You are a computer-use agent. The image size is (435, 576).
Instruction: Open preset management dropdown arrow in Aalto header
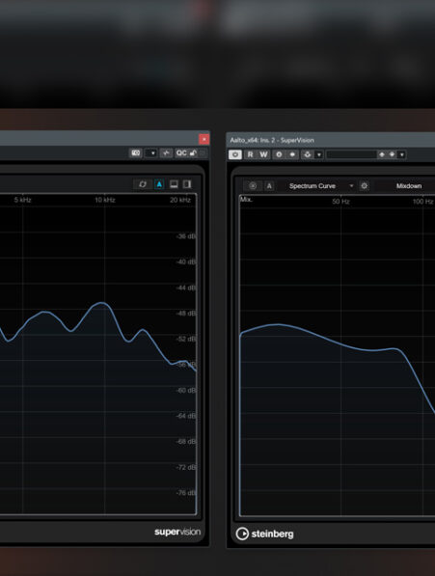402,155
